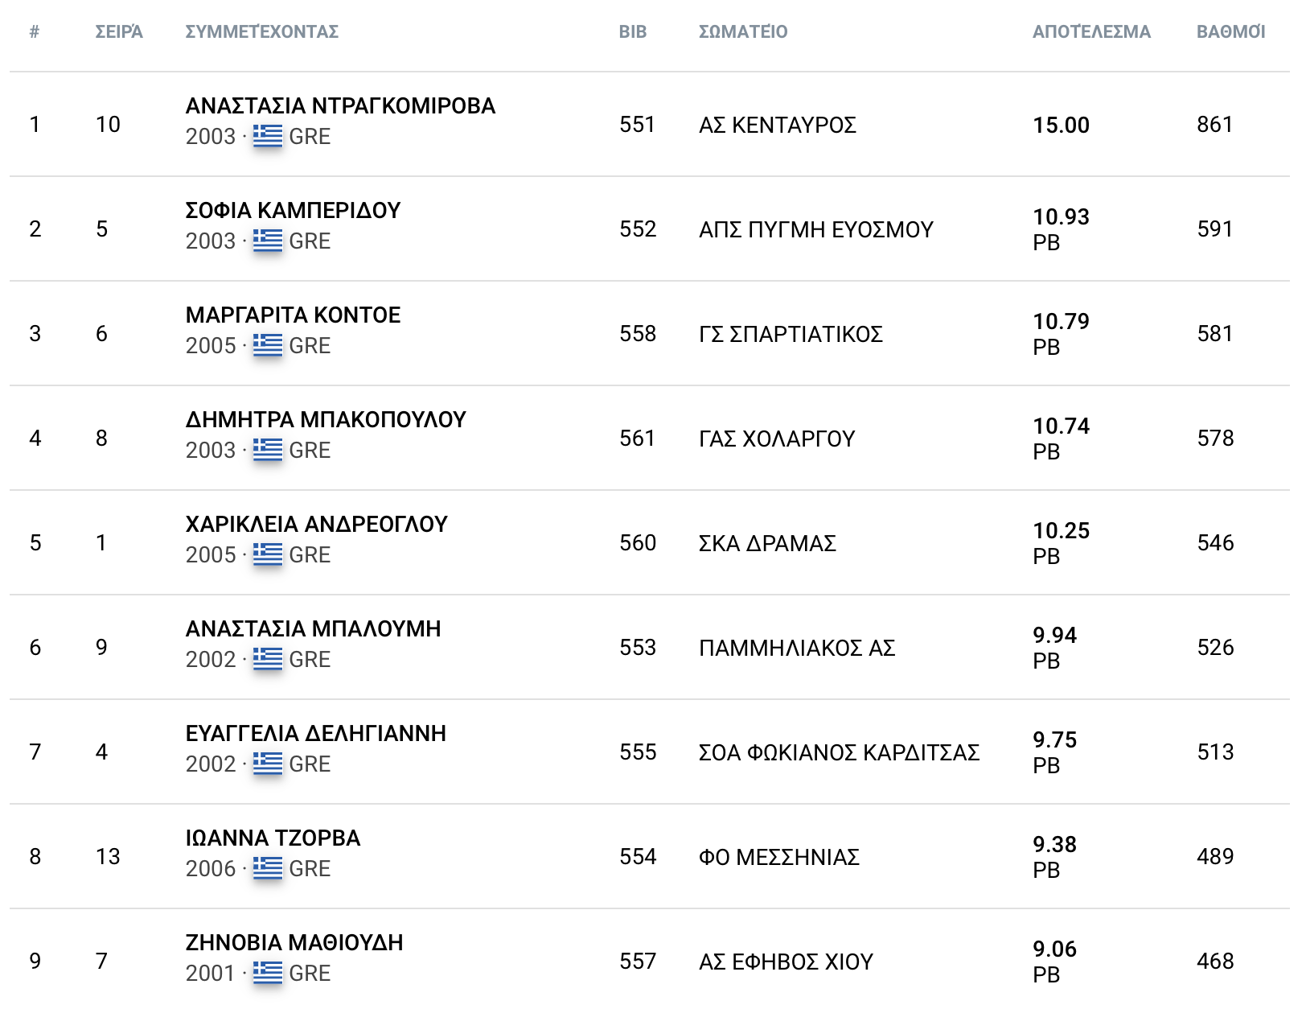Image resolution: width=1306 pixels, height=1009 pixels.
Task: Click the ΣΕΙΡΑ column header
Action: (x=119, y=32)
